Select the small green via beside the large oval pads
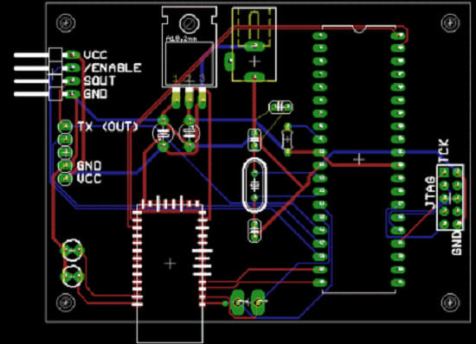Image resolution: width=476 pixels, height=344 pixels. pos(225,303)
